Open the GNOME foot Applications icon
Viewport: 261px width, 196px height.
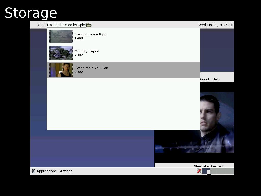pyautogui.click(x=33, y=171)
